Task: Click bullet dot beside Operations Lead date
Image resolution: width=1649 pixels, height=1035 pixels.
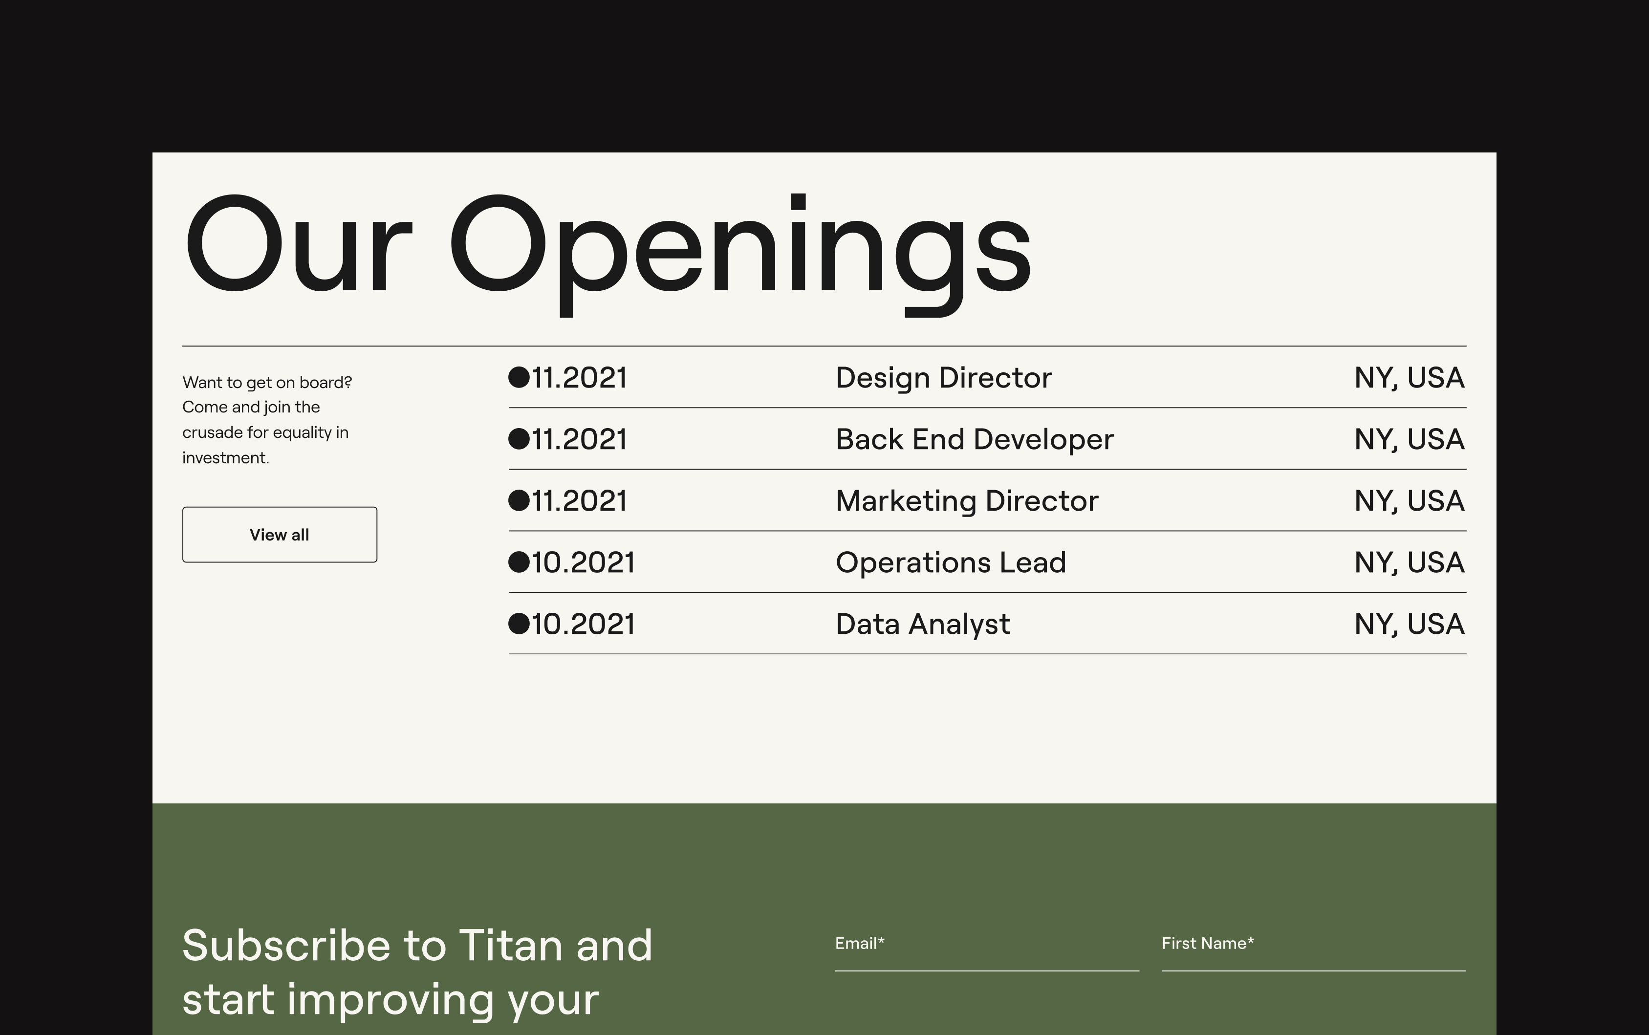Action: 519,562
